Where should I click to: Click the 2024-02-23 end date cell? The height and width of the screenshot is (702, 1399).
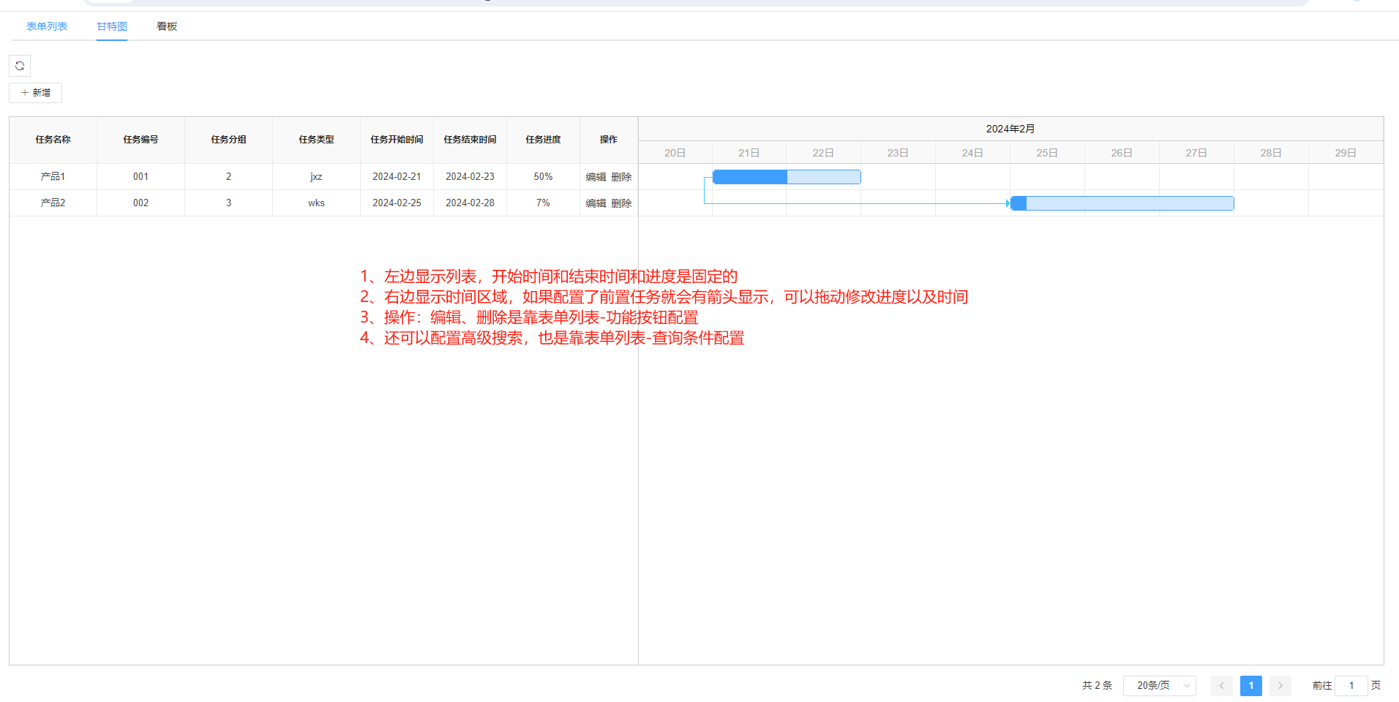[470, 177]
